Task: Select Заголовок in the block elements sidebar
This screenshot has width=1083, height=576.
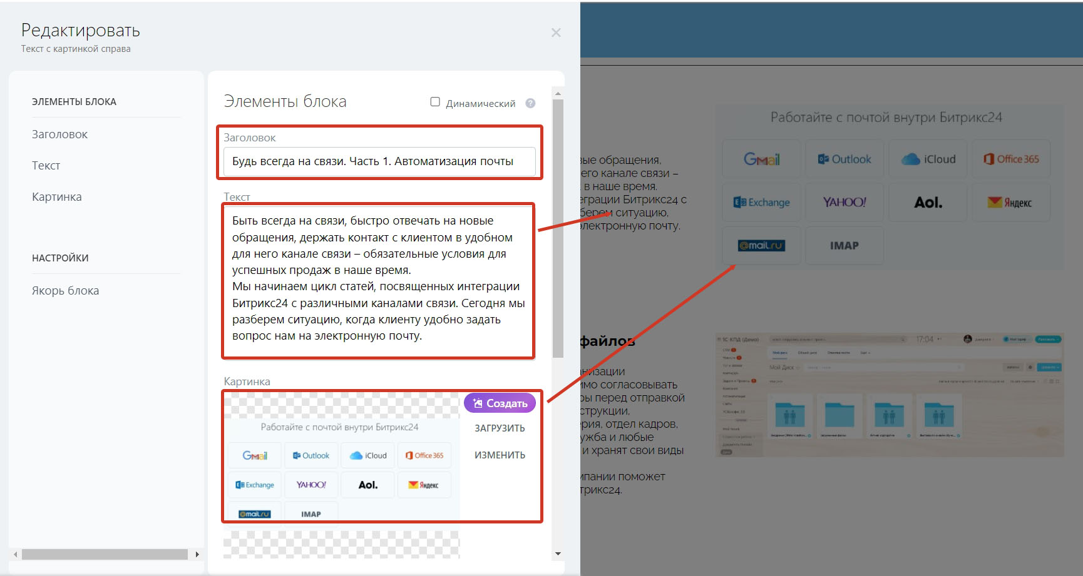Action: pyautogui.click(x=59, y=134)
